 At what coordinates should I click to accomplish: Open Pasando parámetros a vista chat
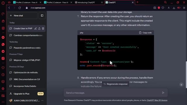coord(27,48)
